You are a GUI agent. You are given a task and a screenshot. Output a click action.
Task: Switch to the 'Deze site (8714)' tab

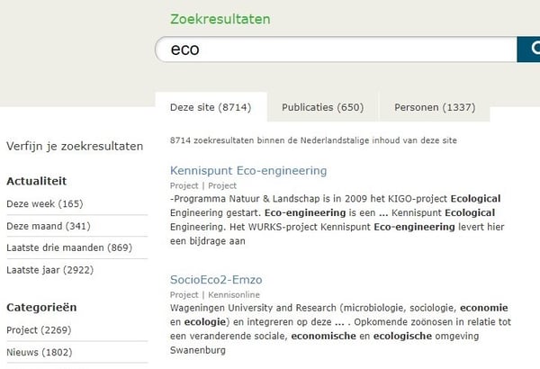pos(210,107)
